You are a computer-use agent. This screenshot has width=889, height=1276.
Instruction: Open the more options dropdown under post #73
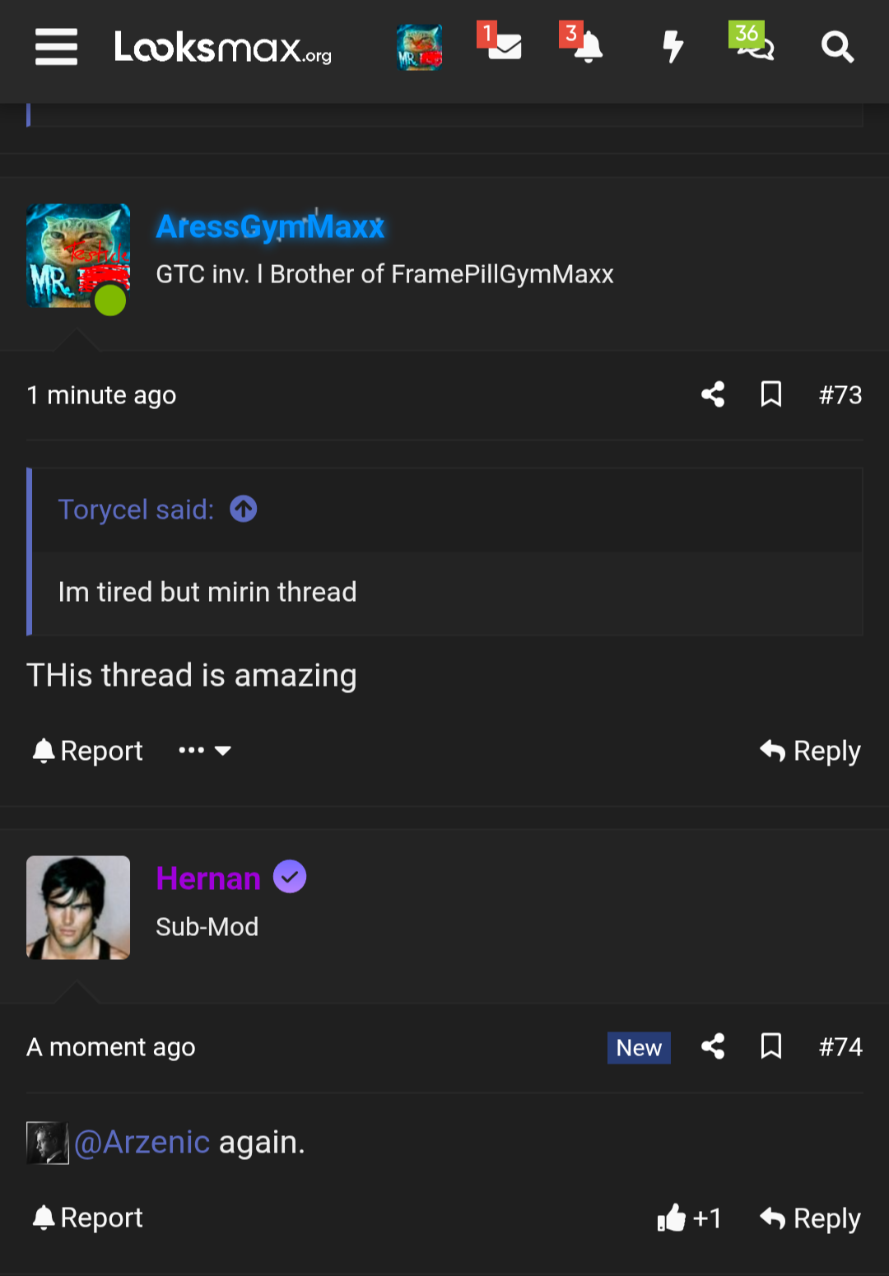192,750
